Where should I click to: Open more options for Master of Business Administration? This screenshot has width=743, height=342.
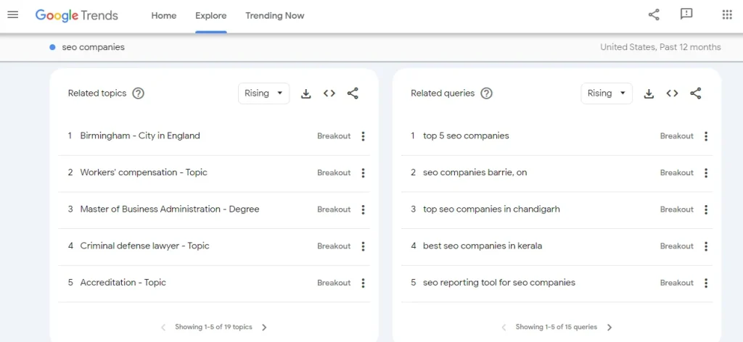(x=363, y=209)
